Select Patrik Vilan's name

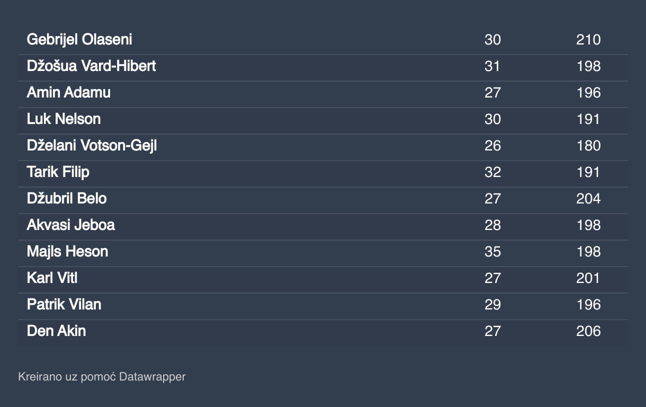[x=64, y=305]
